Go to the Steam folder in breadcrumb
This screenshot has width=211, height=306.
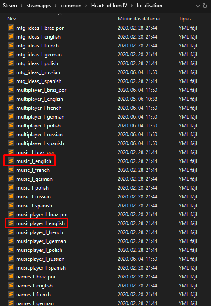[10, 6]
